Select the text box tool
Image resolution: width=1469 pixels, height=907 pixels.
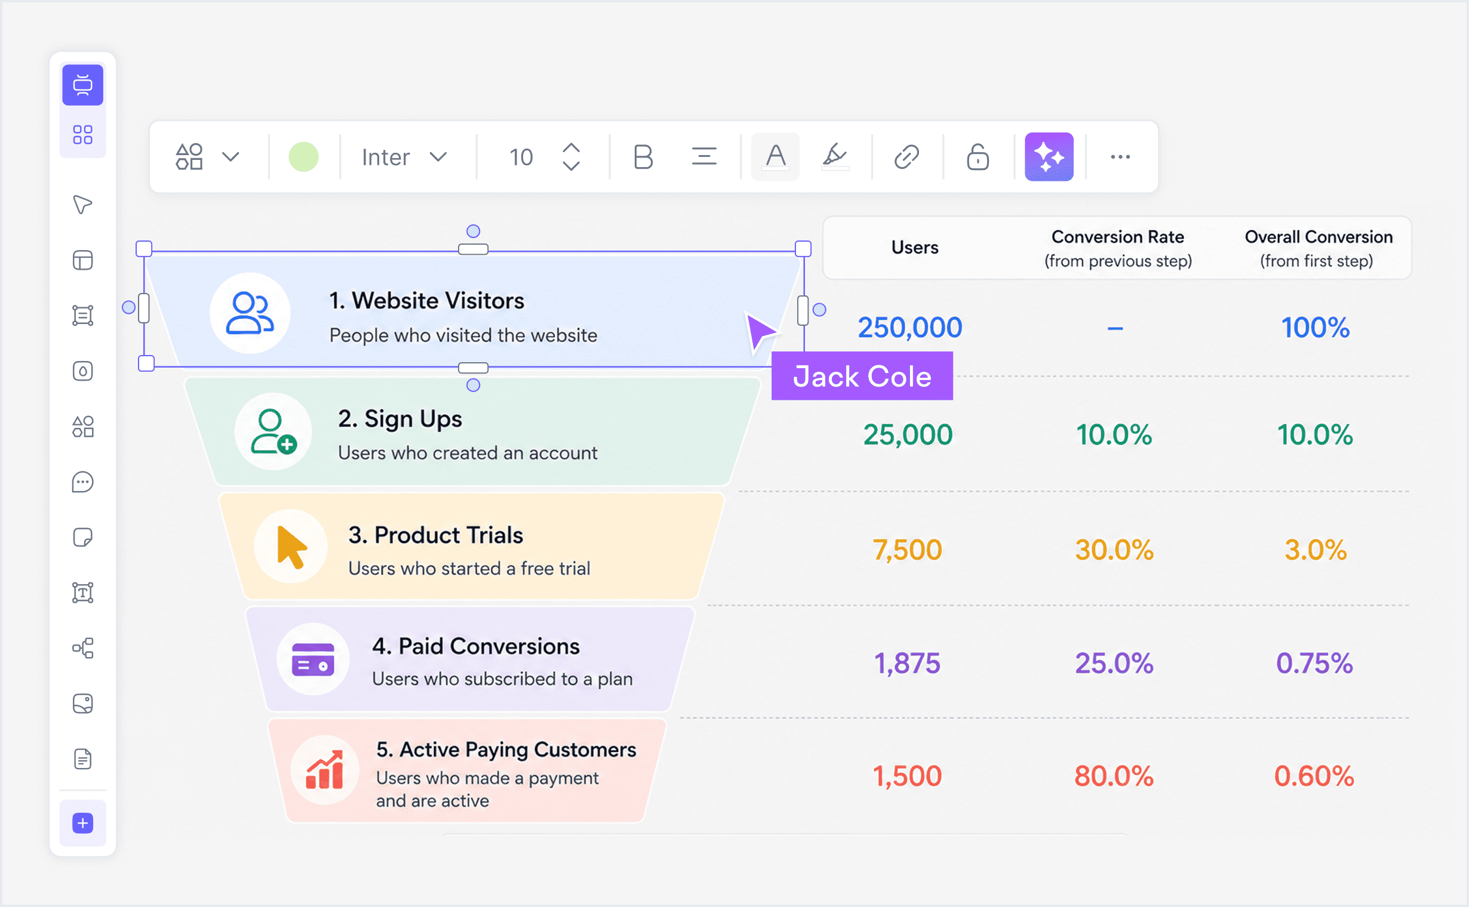(83, 593)
